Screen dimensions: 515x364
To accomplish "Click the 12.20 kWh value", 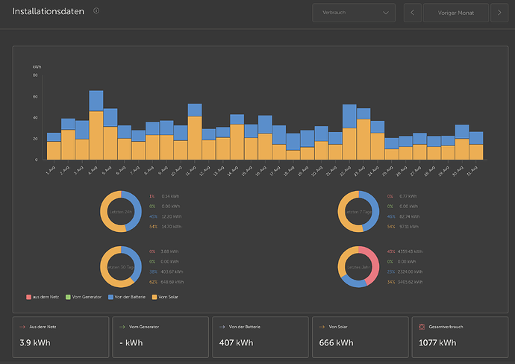I will pos(172,216).
